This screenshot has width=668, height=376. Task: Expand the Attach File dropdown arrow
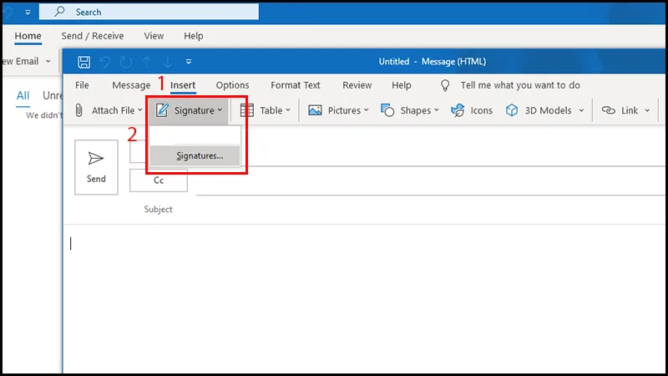139,110
